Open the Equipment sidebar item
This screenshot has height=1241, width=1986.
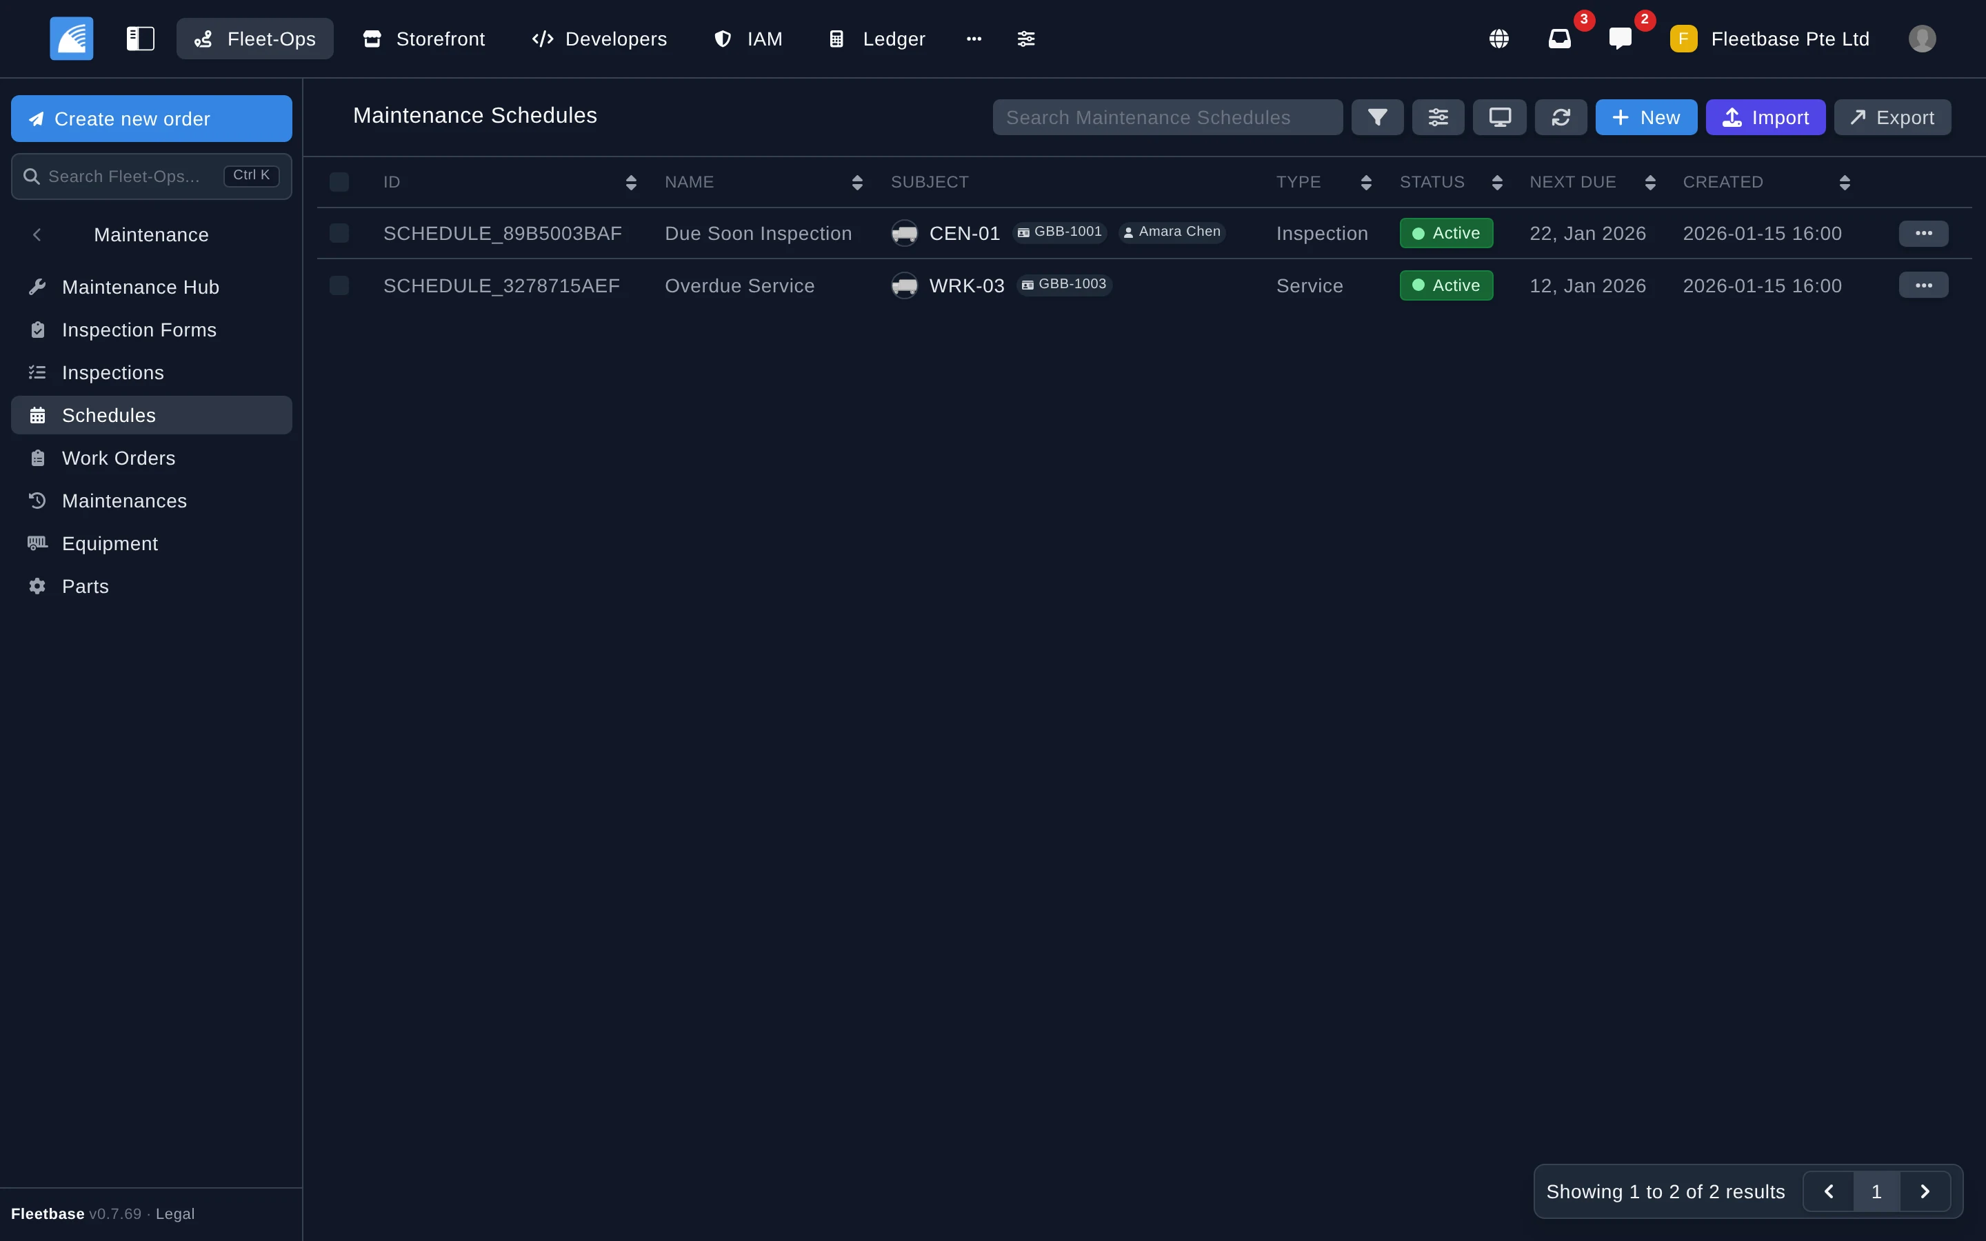click(x=151, y=543)
